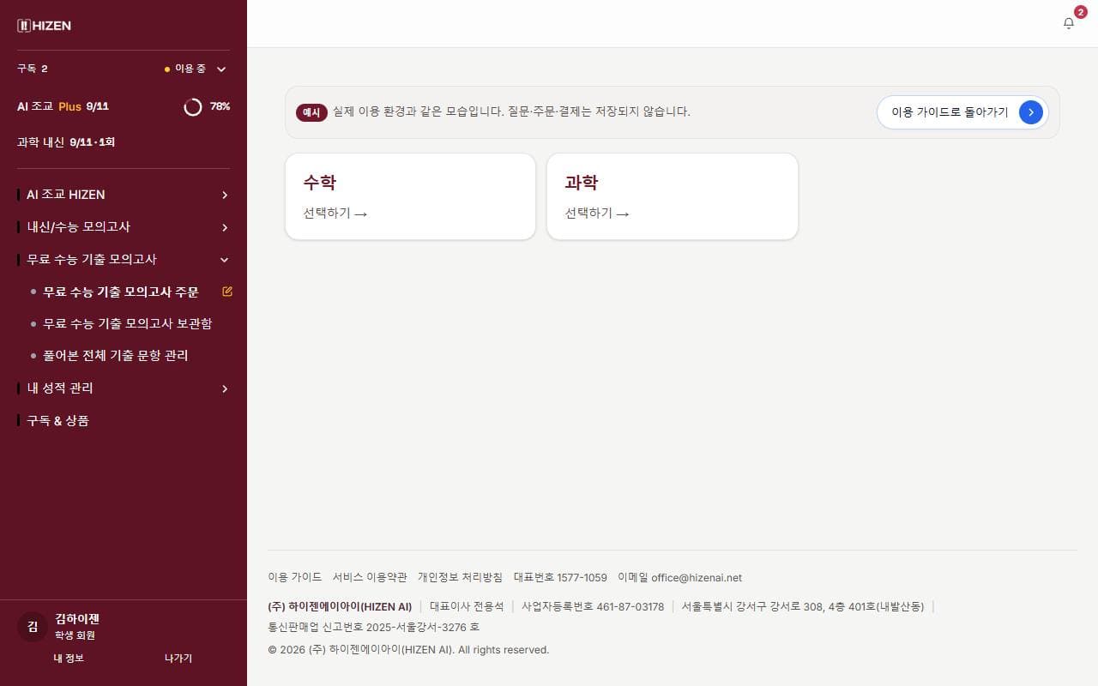The width and height of the screenshot is (1098, 686).
Task: Expand the 구독 이용 중 dropdown chevron
Action: coord(221,69)
